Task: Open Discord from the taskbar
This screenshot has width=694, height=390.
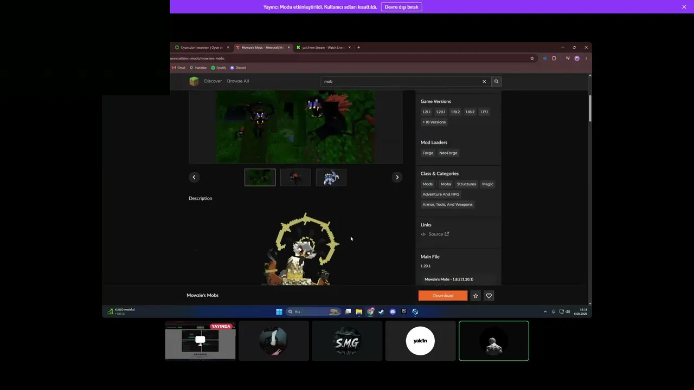Action: [393, 311]
